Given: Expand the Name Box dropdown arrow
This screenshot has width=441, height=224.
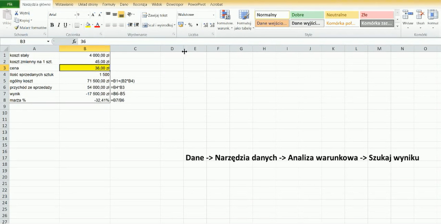Looking at the screenshot, I should [48, 42].
